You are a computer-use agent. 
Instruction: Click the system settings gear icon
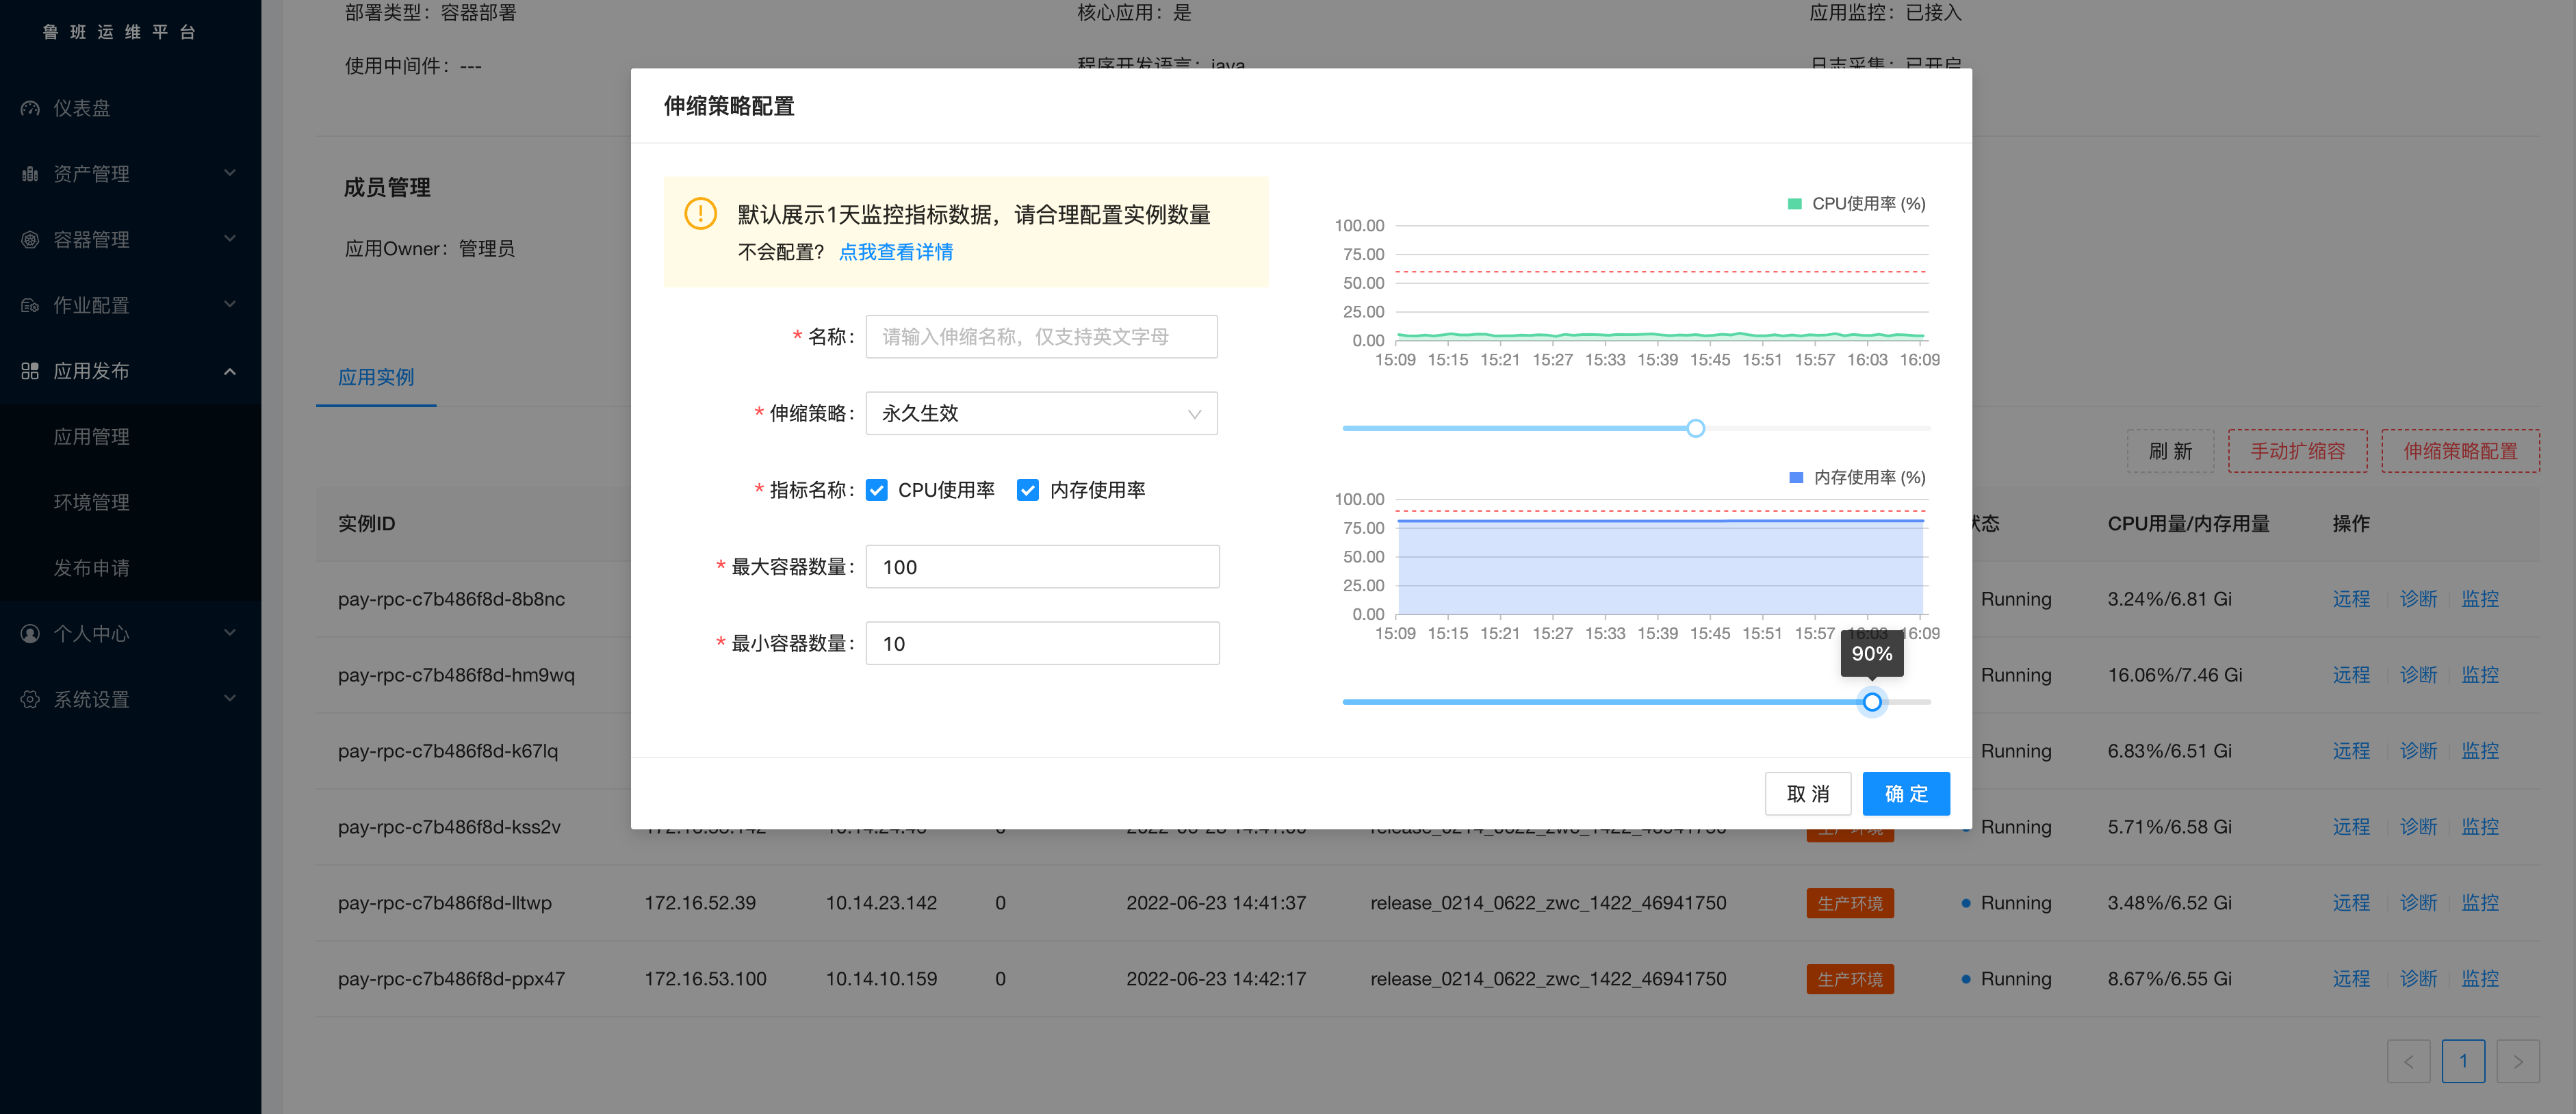[30, 699]
